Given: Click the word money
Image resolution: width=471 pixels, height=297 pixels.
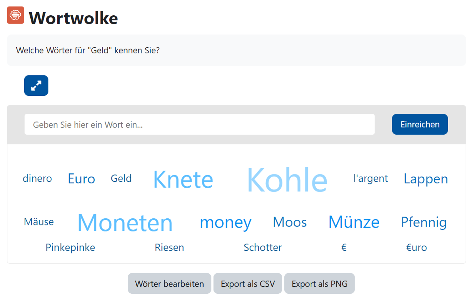Looking at the screenshot, I should click(225, 222).
